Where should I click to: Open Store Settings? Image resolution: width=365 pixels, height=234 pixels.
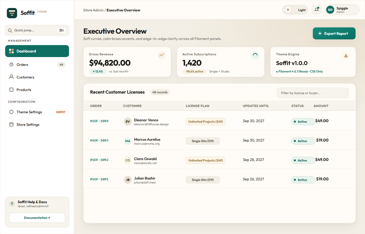(x=37, y=124)
